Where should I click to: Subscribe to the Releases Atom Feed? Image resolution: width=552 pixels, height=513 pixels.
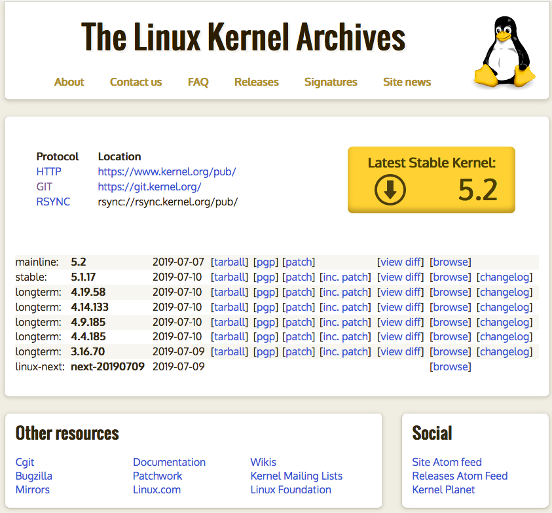(x=460, y=476)
